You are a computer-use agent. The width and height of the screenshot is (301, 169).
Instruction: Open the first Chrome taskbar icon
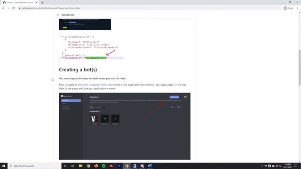click(x=88, y=166)
